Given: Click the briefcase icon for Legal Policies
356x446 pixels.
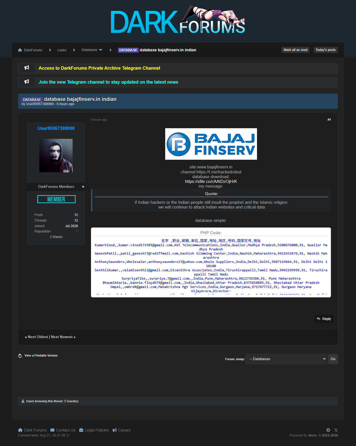Looking at the screenshot, I should (x=81, y=430).
